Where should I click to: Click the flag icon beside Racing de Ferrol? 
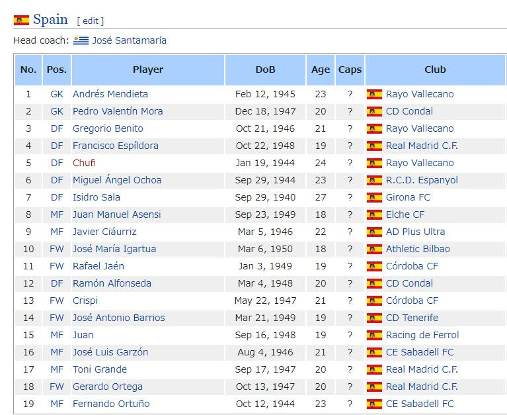click(374, 335)
